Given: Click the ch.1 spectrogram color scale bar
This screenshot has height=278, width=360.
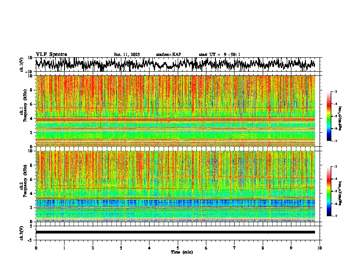Looking at the screenshot, I should [329, 116].
